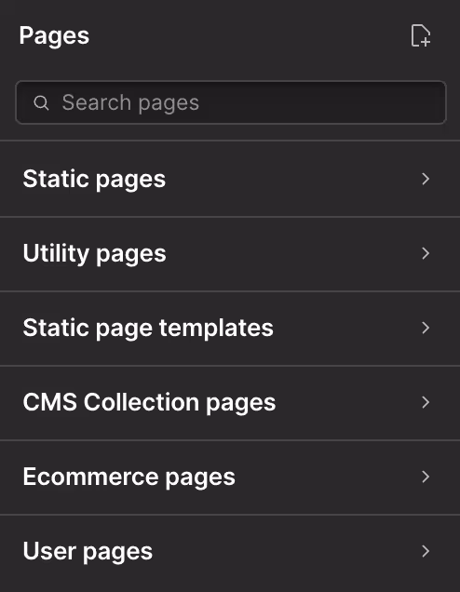Click the word 'Collection' in CMS Collection pages
Image resolution: width=460 pixels, height=592 pixels.
[142, 402]
